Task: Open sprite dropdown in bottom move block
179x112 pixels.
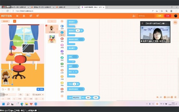Action: [77, 98]
